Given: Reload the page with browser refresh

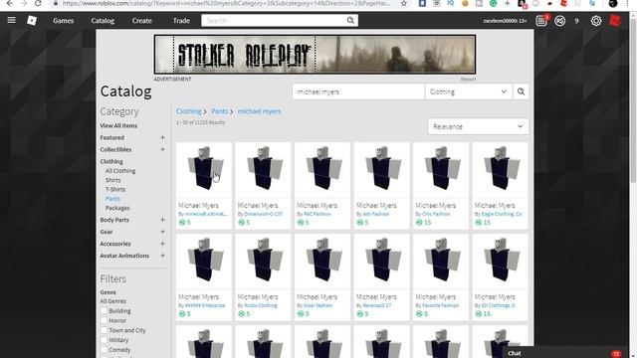Looking at the screenshot, I should [38, 3].
